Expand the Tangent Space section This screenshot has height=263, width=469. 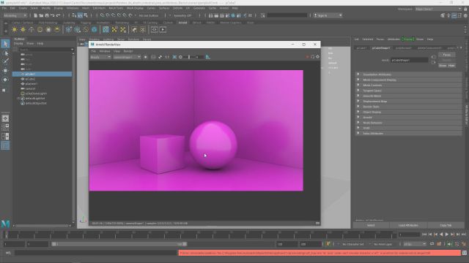point(409,91)
